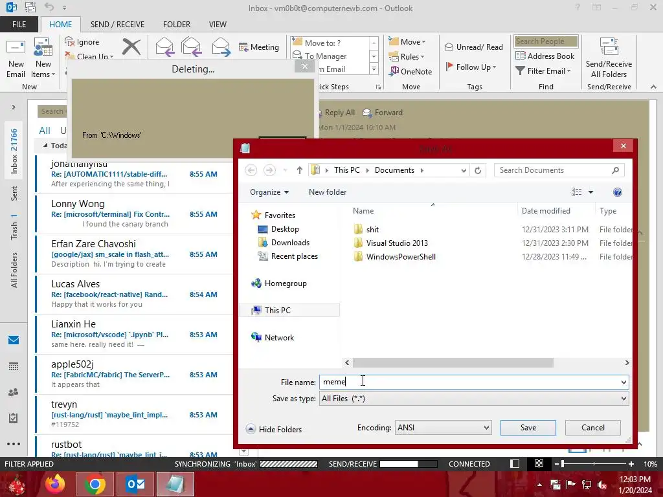Select the Visual Studio 2013 folder
The height and width of the screenshot is (497, 663).
pos(390,243)
